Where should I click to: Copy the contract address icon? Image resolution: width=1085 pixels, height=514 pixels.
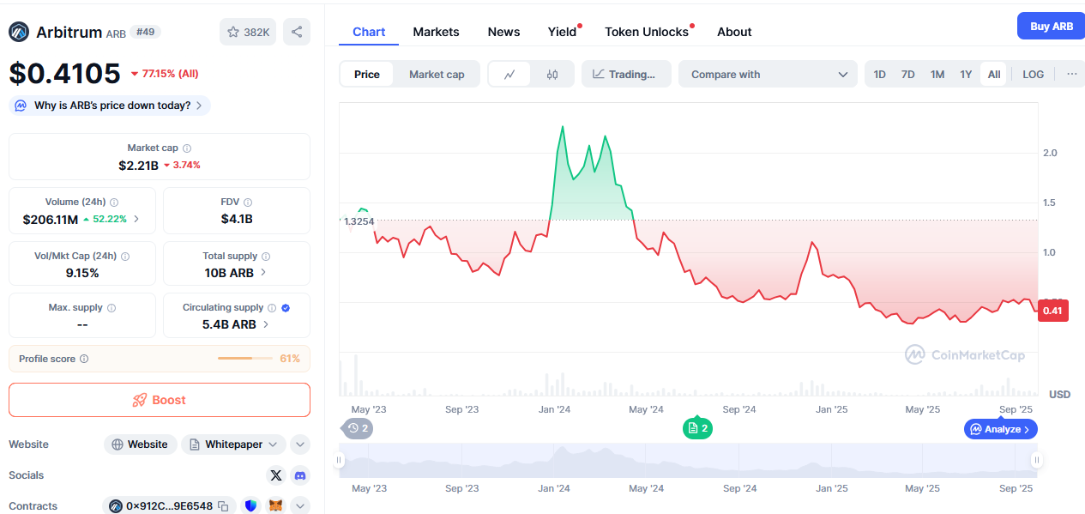(x=223, y=506)
